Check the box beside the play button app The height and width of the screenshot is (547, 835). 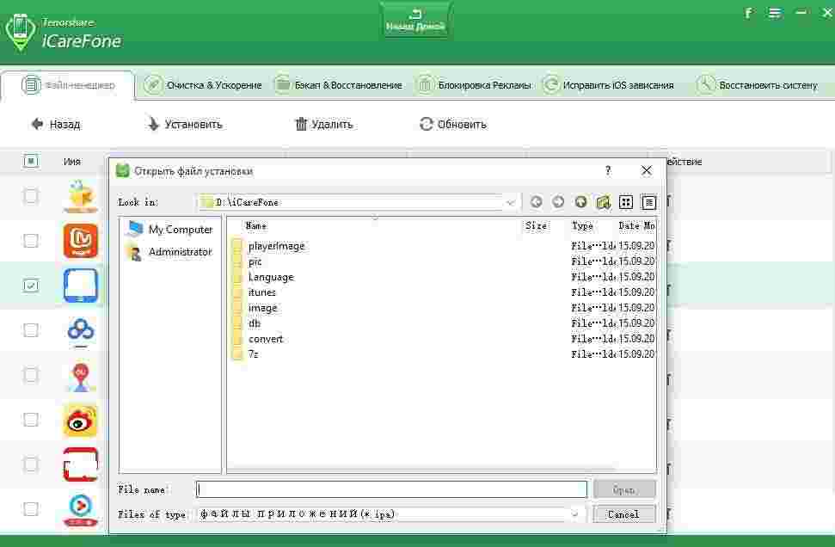[31, 509]
